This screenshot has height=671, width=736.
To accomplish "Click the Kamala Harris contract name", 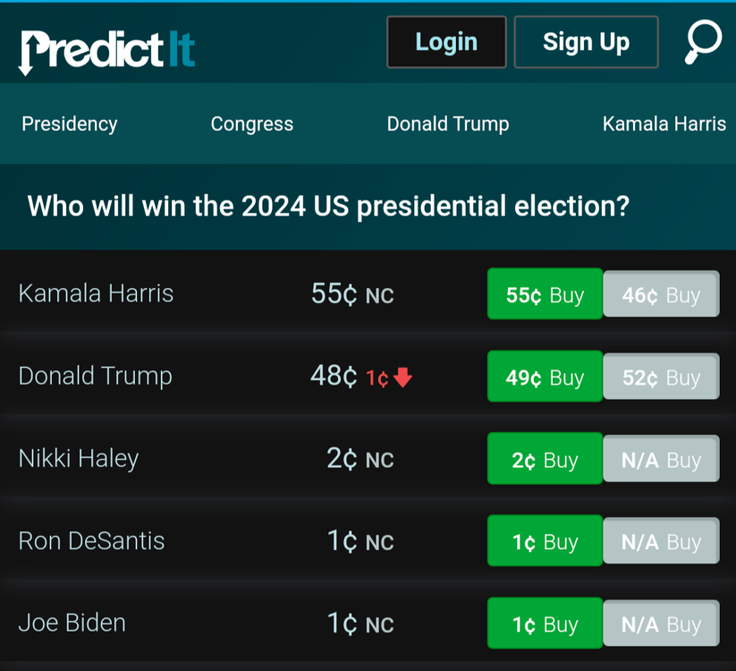I will (96, 293).
